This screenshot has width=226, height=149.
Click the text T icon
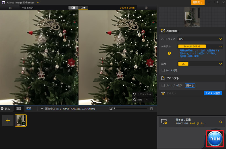coord(163,93)
